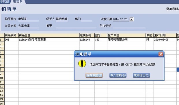The height and width of the screenshot is (105, 179).
Task: Click 保存单据(S) button in the dialog
Action: (94, 75)
